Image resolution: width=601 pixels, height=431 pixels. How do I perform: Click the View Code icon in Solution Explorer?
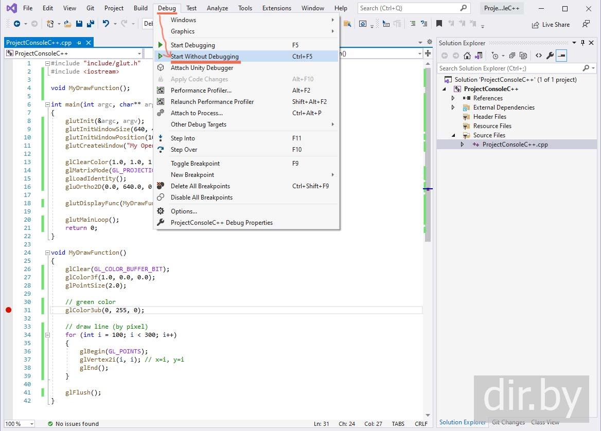point(538,56)
